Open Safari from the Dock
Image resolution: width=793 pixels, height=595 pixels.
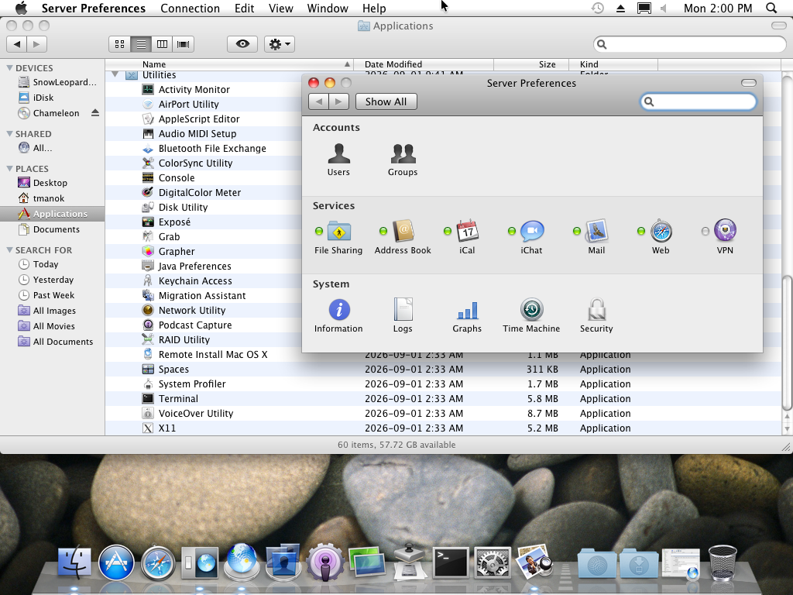(x=158, y=562)
